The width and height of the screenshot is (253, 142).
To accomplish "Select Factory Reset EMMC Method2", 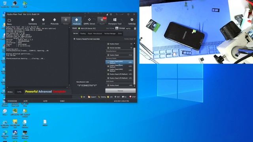I will click(119, 66).
